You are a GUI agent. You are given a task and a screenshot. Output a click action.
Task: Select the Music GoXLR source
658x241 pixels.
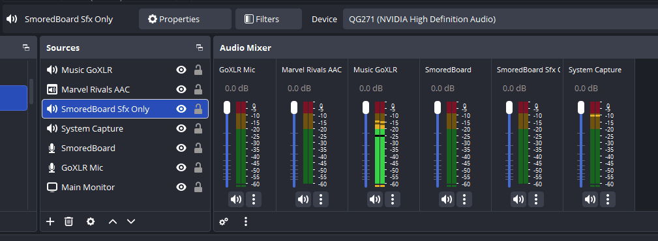(125, 70)
